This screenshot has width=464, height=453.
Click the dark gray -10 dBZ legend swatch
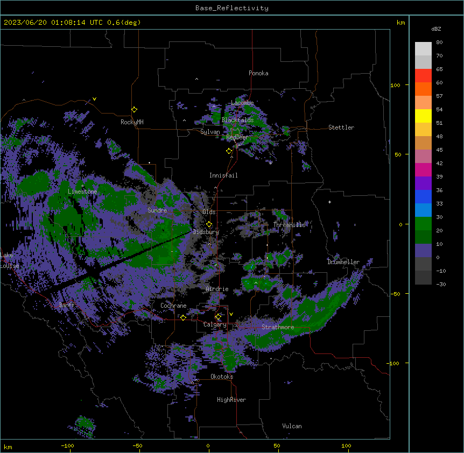click(x=423, y=278)
